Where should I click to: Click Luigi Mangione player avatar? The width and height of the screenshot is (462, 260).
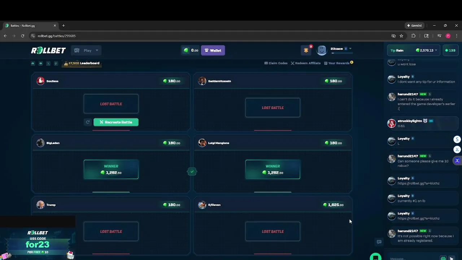[202, 143]
